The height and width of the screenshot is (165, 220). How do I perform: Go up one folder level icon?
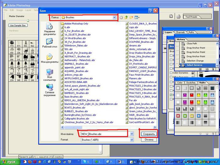(126, 17)
